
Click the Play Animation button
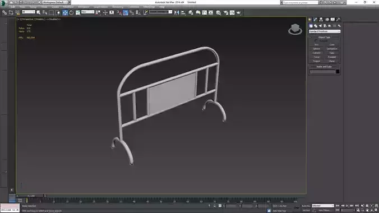(348, 206)
